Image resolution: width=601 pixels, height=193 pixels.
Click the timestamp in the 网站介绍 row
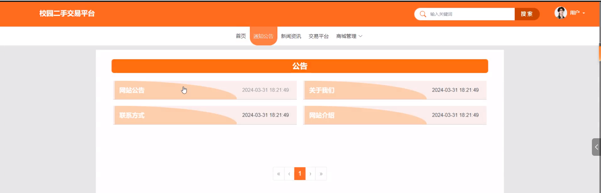click(455, 115)
